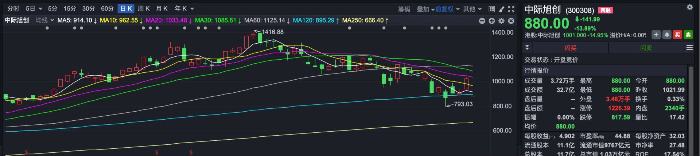Click the 量比 17.42 value
Viewport: 700px width, 156px height.
coord(677,117)
